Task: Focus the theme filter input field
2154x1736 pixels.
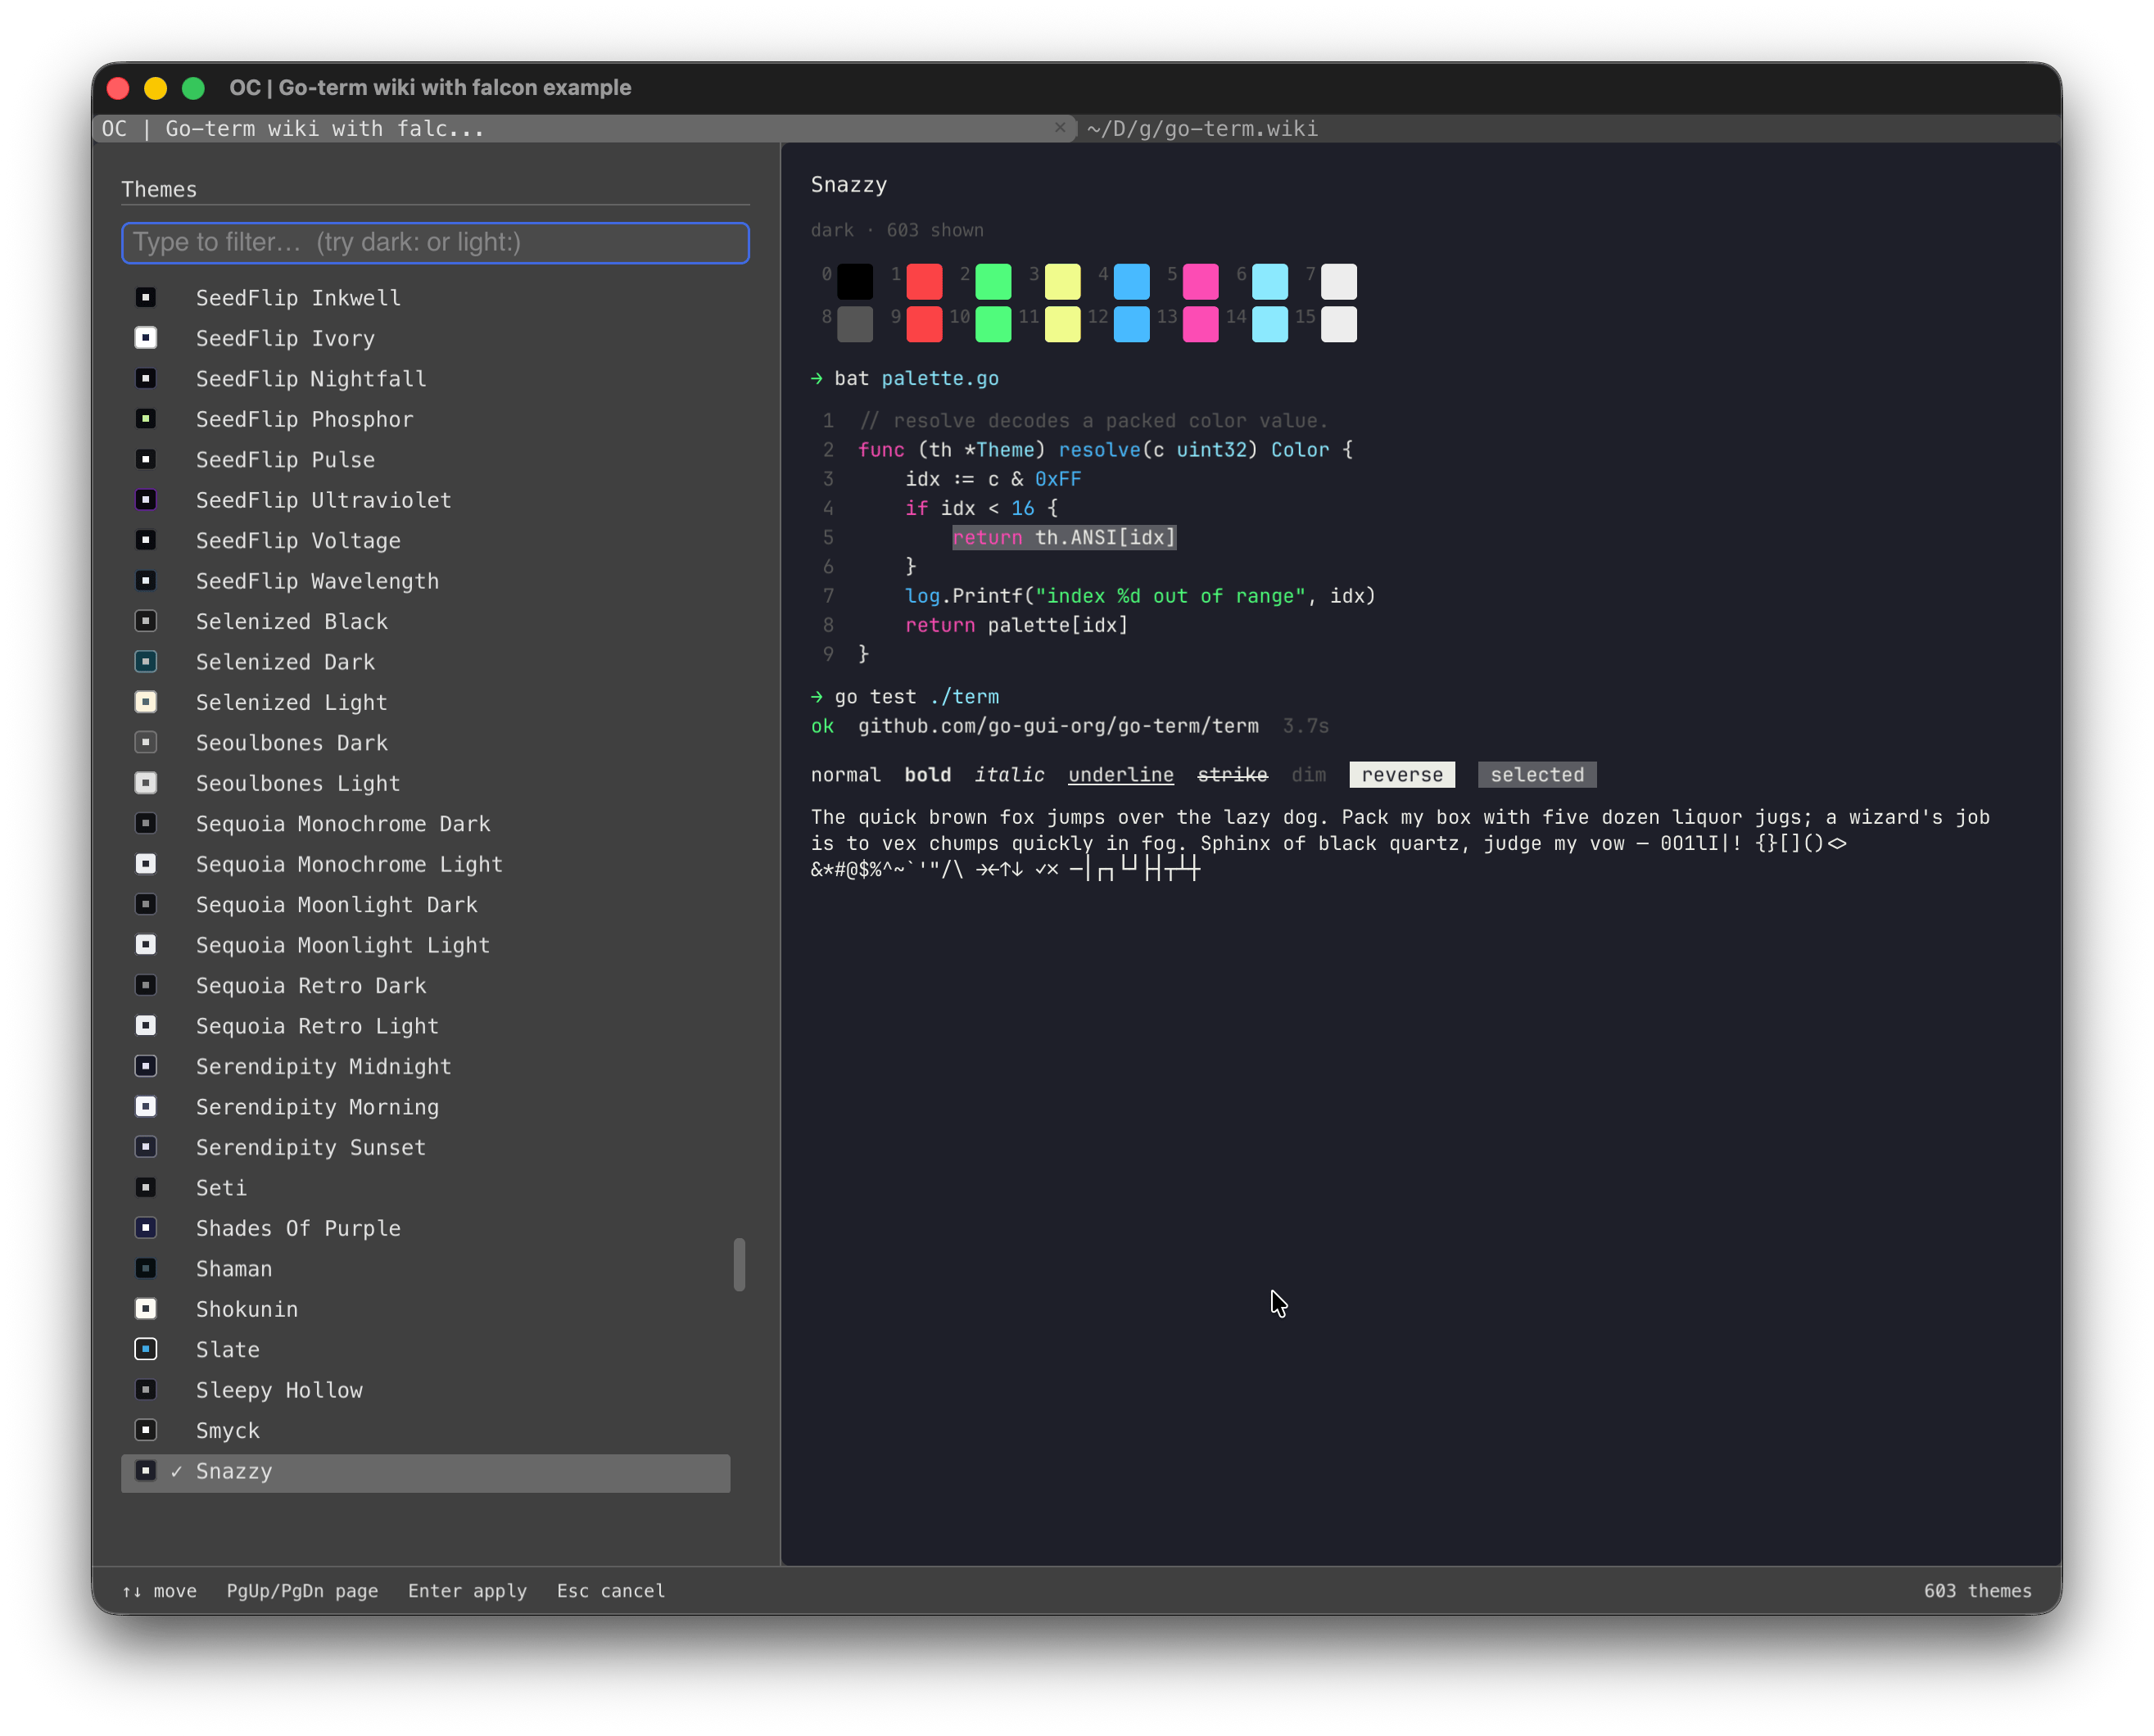Action: pyautogui.click(x=435, y=243)
